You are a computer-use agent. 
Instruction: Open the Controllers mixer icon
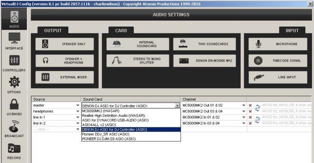pyautogui.click(x=14, y=60)
